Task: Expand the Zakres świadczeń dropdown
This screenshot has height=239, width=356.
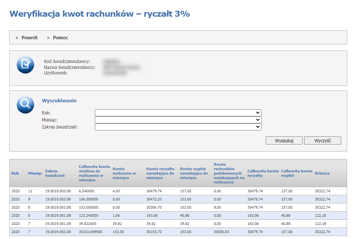Action: 178,127
